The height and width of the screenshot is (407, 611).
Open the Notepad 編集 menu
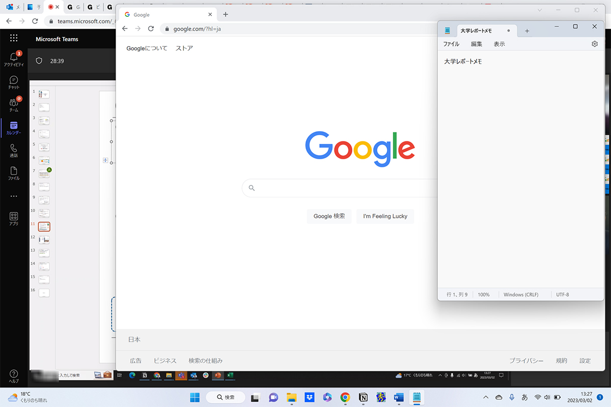476,44
